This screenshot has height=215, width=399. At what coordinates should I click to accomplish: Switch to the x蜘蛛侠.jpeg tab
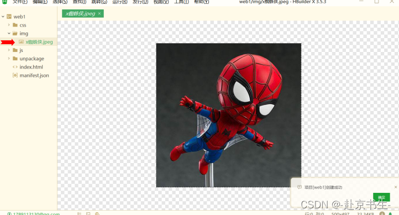pyautogui.click(x=80, y=14)
